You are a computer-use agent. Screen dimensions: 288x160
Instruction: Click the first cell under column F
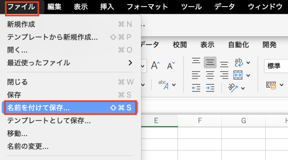(x=200, y=133)
